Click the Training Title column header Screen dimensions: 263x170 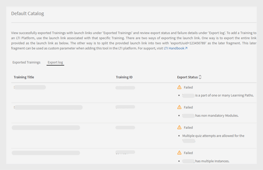click(x=24, y=77)
